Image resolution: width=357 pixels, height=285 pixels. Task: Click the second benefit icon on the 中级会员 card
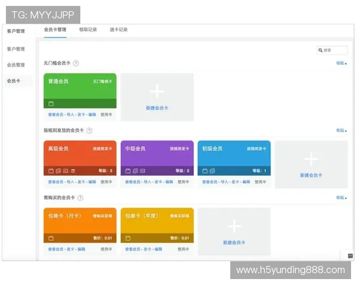tap(135, 171)
